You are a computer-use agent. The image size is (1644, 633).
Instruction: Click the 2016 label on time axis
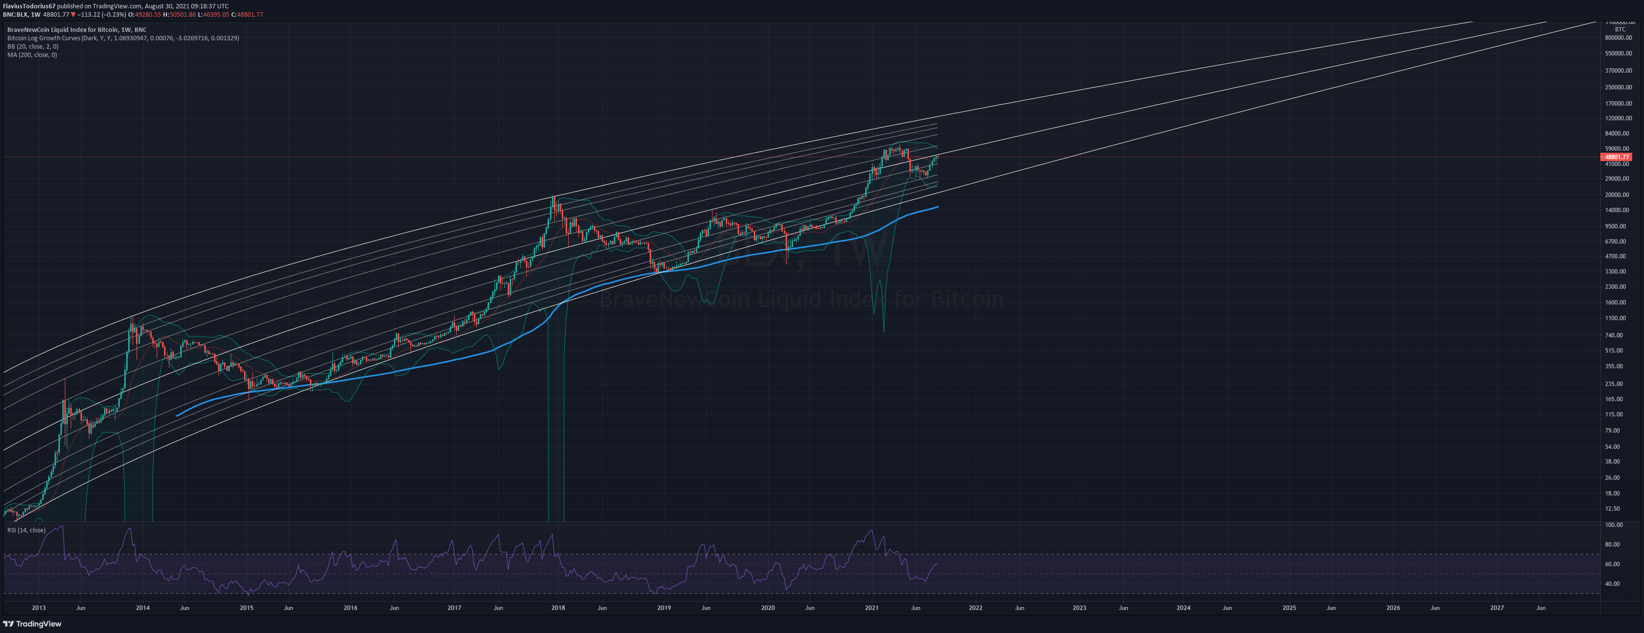351,607
